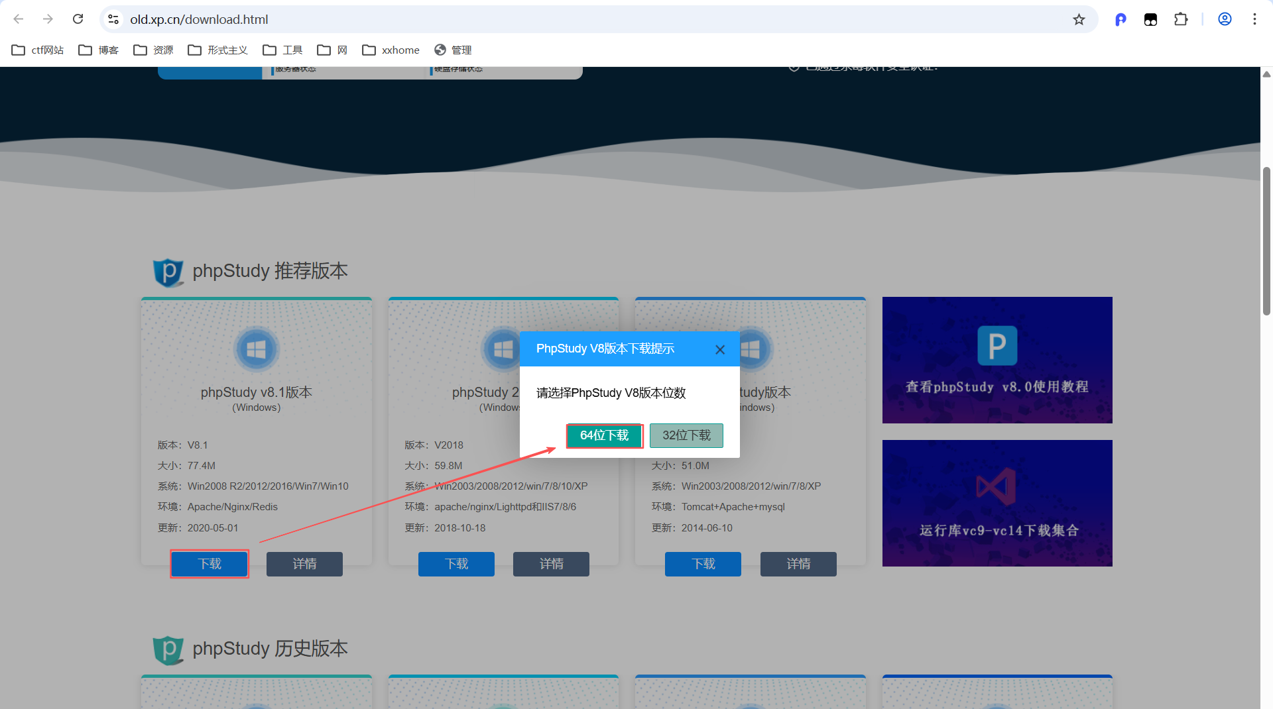Click the scrollbar up arrow
Image resolution: width=1273 pixels, height=709 pixels.
tap(1266, 74)
